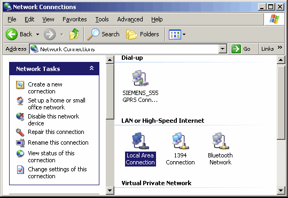This screenshot has width=288, height=198.
Task: Open the Advanced menu
Action: pos(130,19)
